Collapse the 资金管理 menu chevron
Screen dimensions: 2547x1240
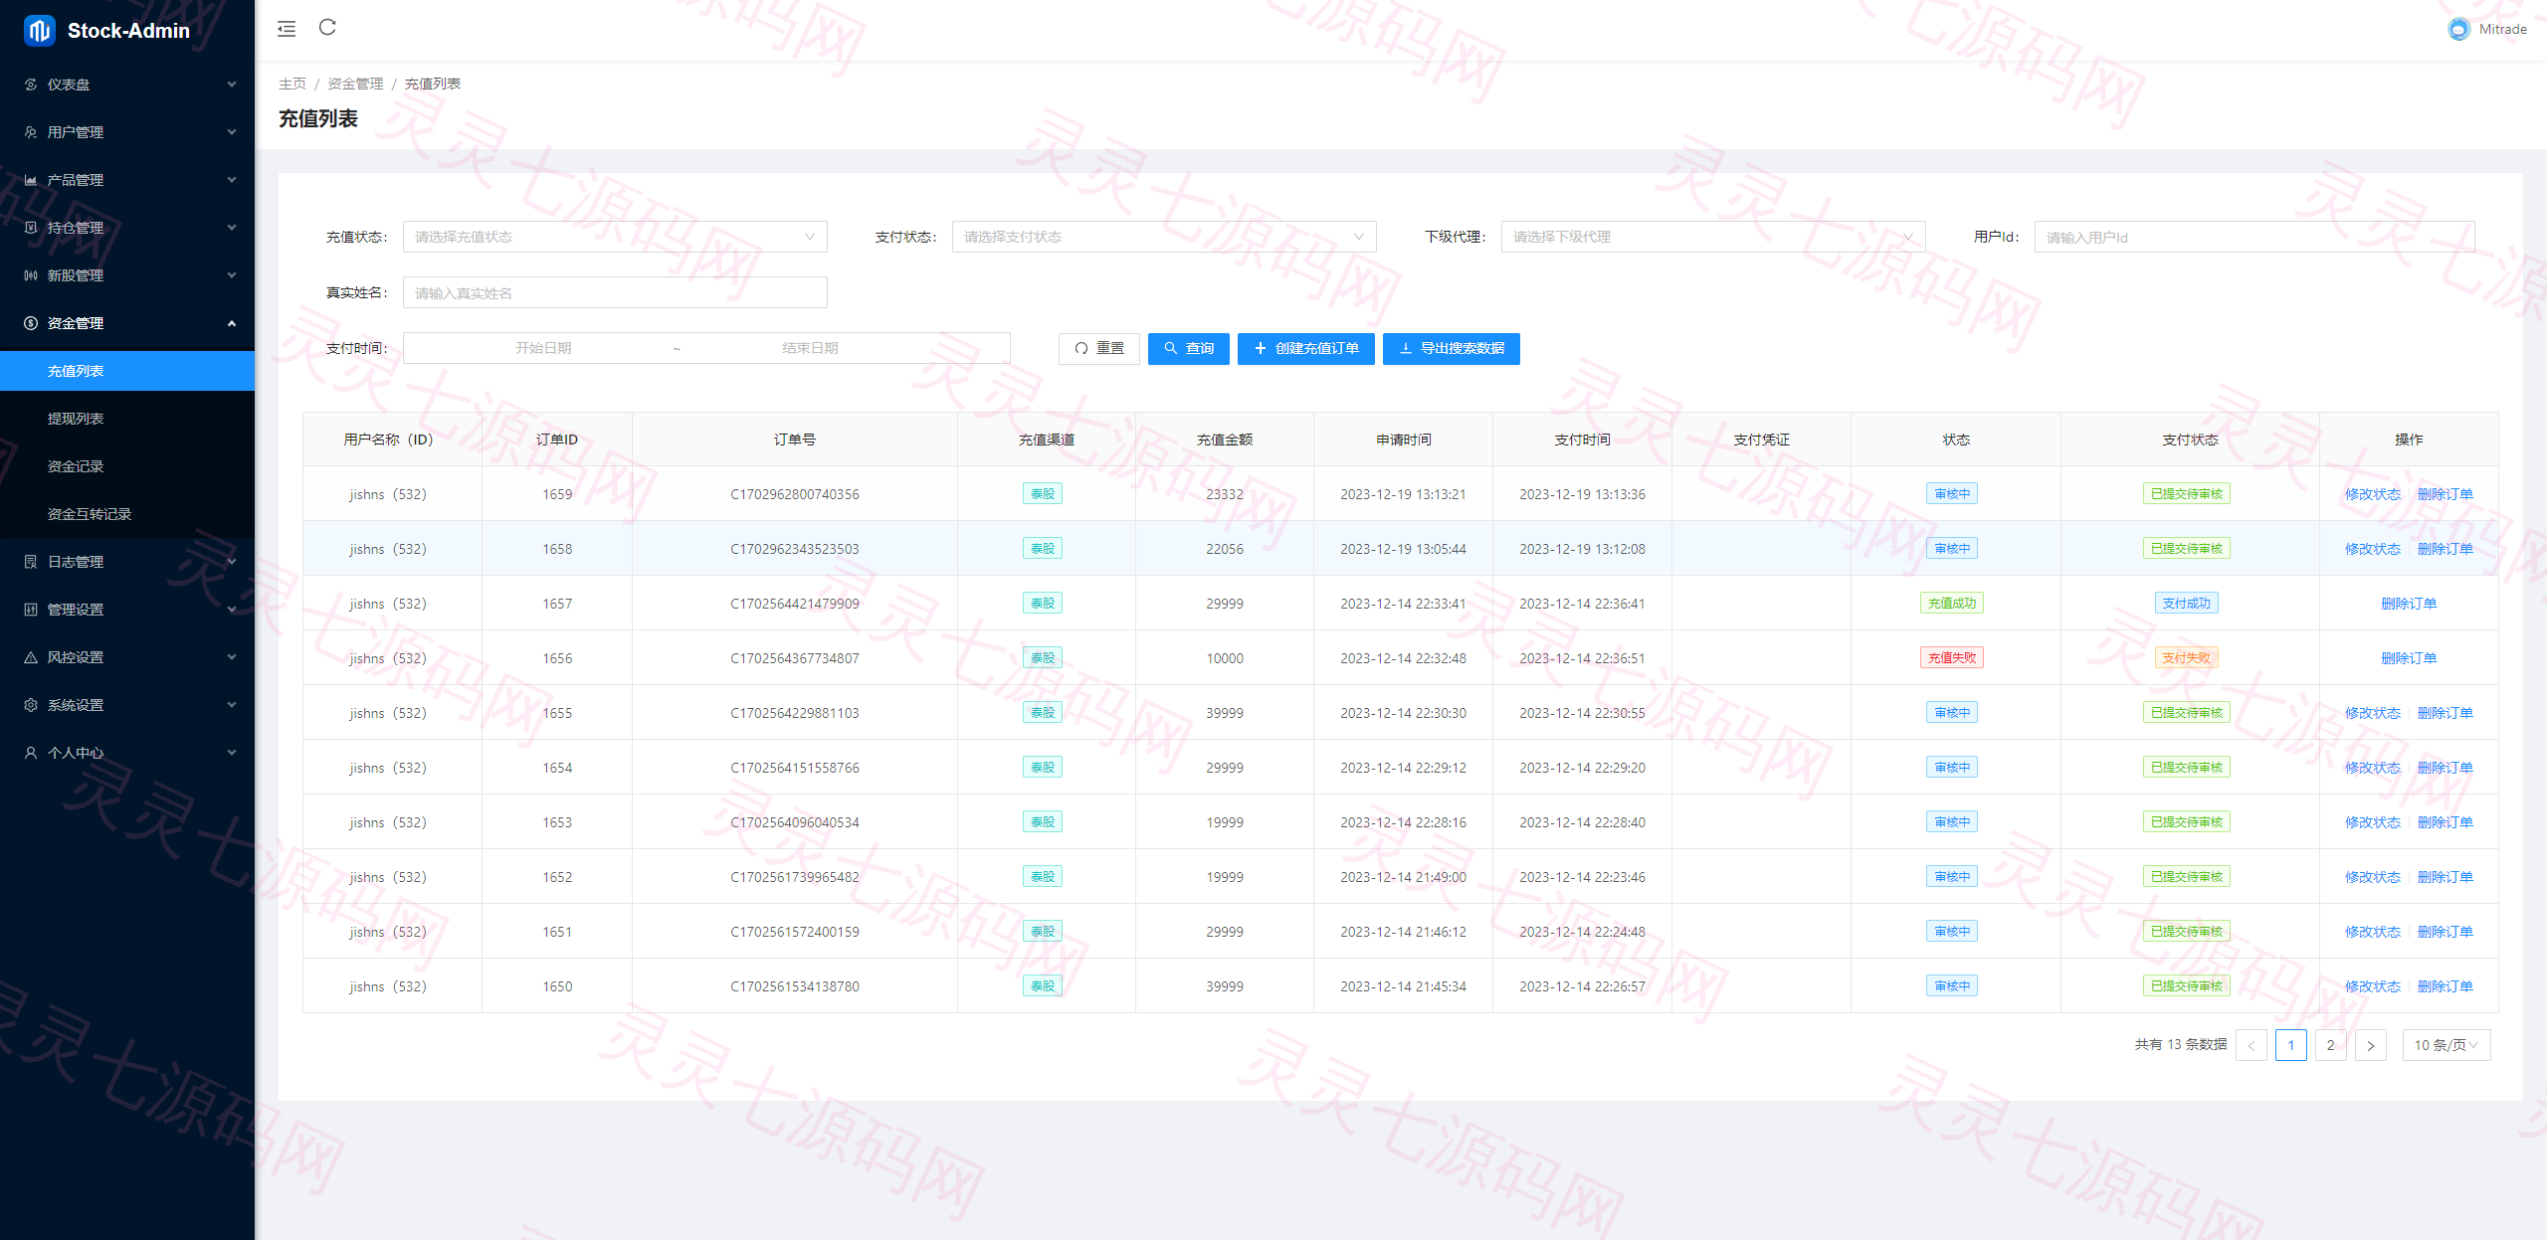point(232,323)
